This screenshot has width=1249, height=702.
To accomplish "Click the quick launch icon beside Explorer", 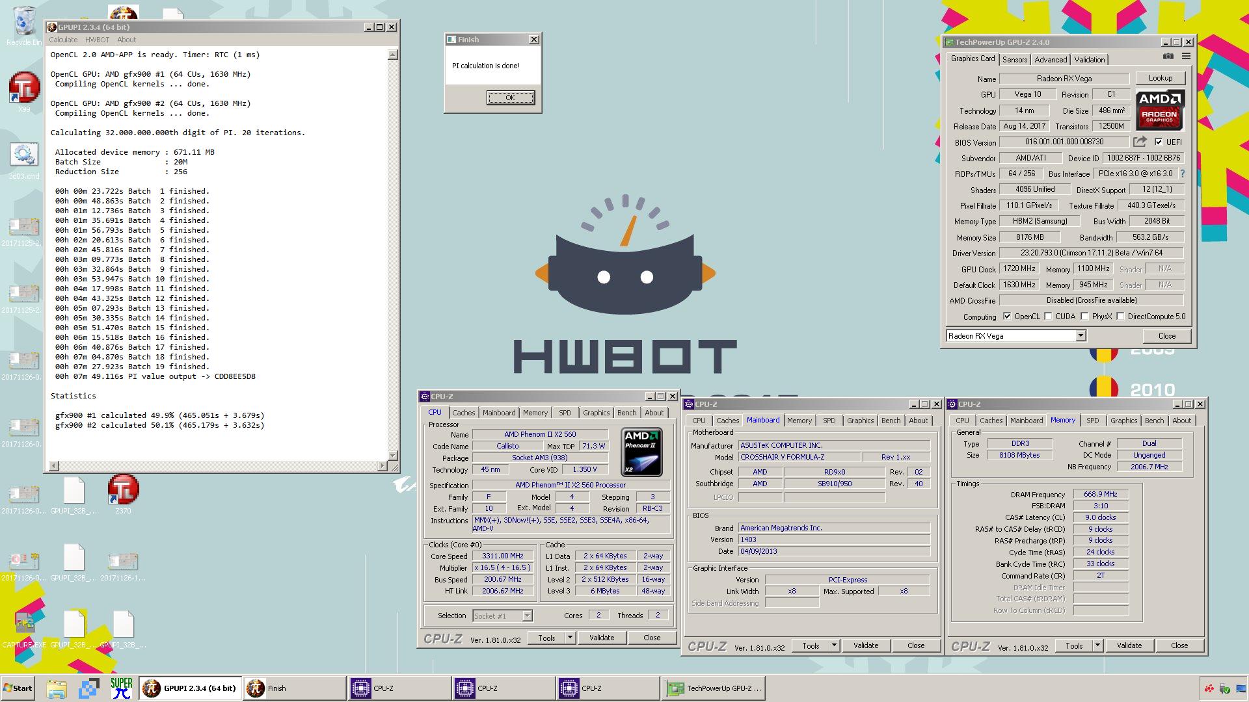I will tap(89, 688).
